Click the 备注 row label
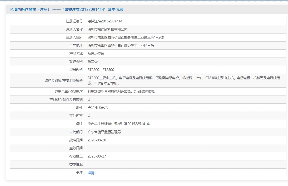 coord(79,124)
